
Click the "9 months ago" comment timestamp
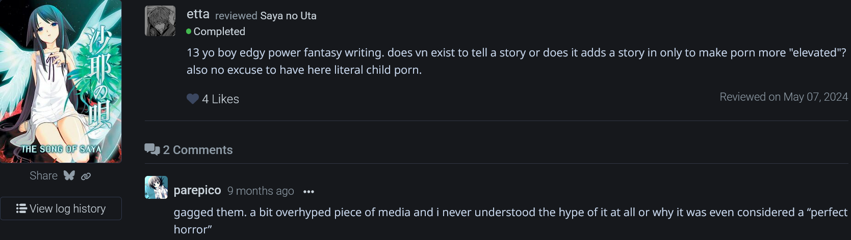[x=261, y=191]
